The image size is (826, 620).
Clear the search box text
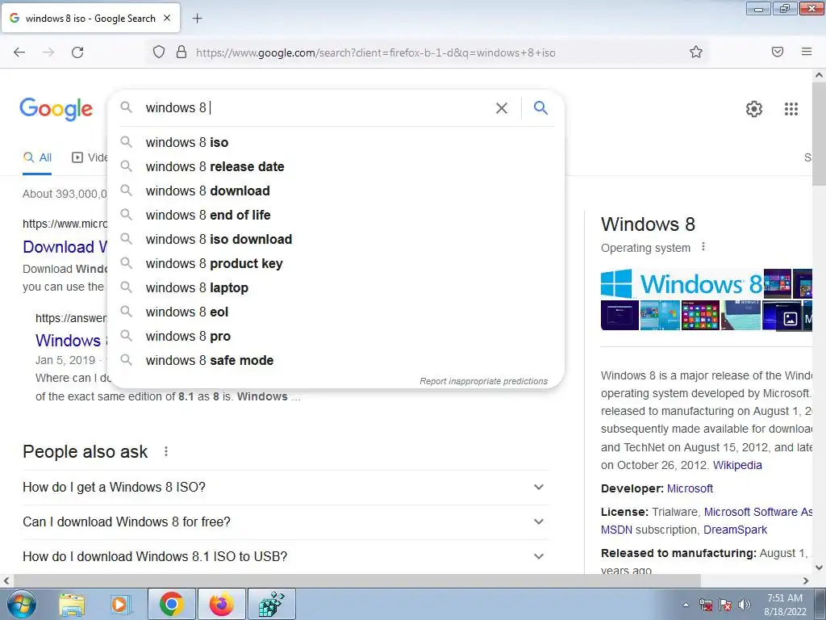coord(502,108)
